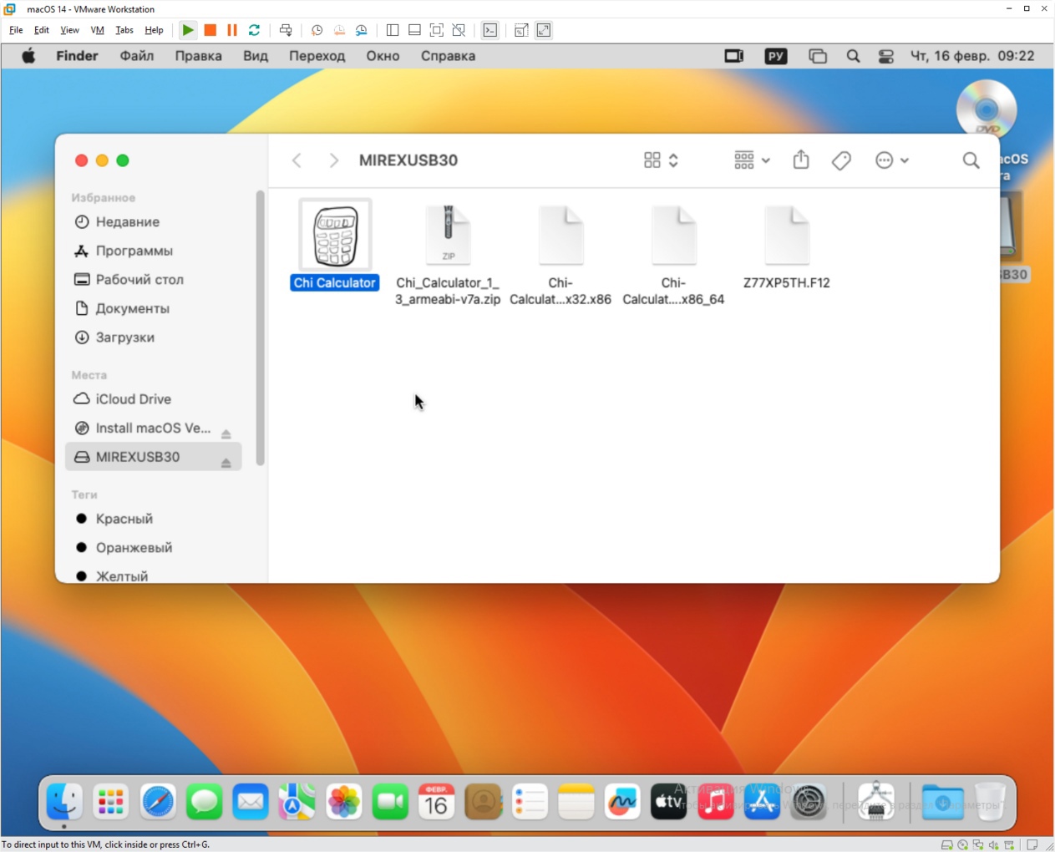Open Загрузки in the sidebar
This screenshot has height=852, width=1055.
(124, 337)
